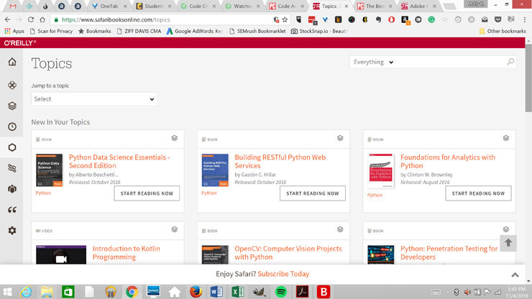This screenshot has width=532, height=299.
Task: Switch to the Watch browser tab
Action: click(x=242, y=6)
